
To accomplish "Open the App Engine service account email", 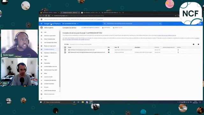I will click(82, 50).
